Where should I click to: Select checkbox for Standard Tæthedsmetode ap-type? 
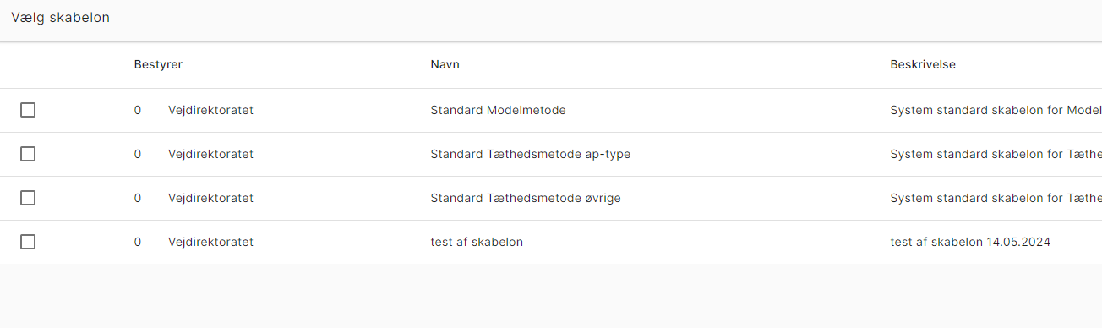[x=28, y=154]
